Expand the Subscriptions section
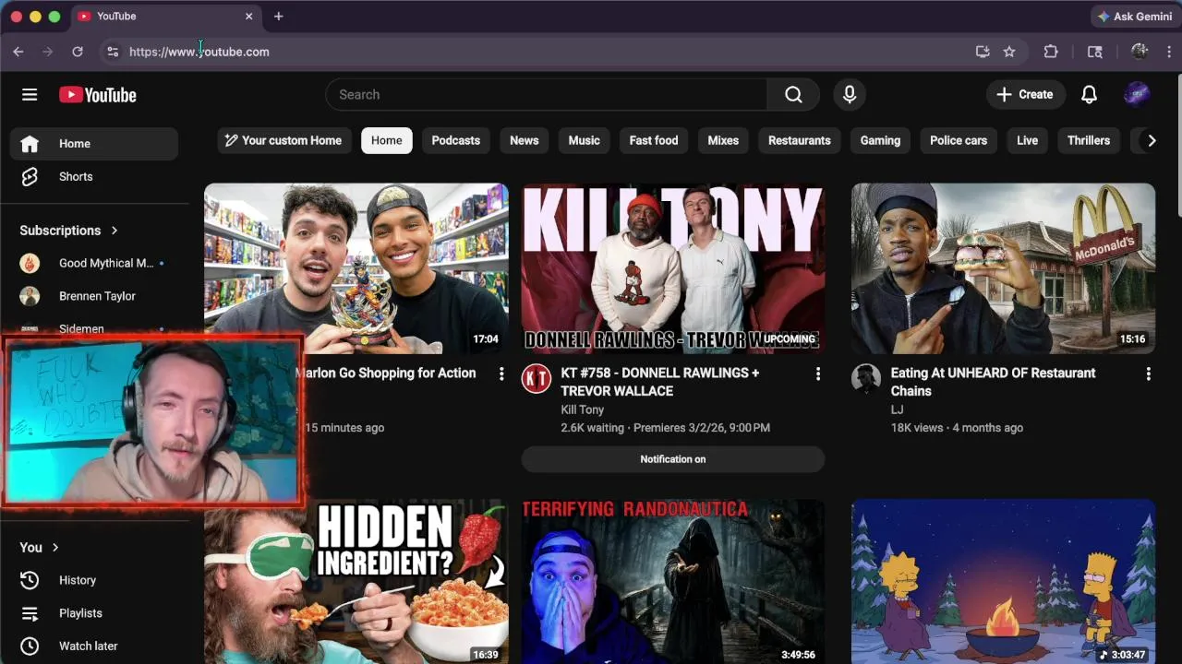The height and width of the screenshot is (664, 1182). 69,231
